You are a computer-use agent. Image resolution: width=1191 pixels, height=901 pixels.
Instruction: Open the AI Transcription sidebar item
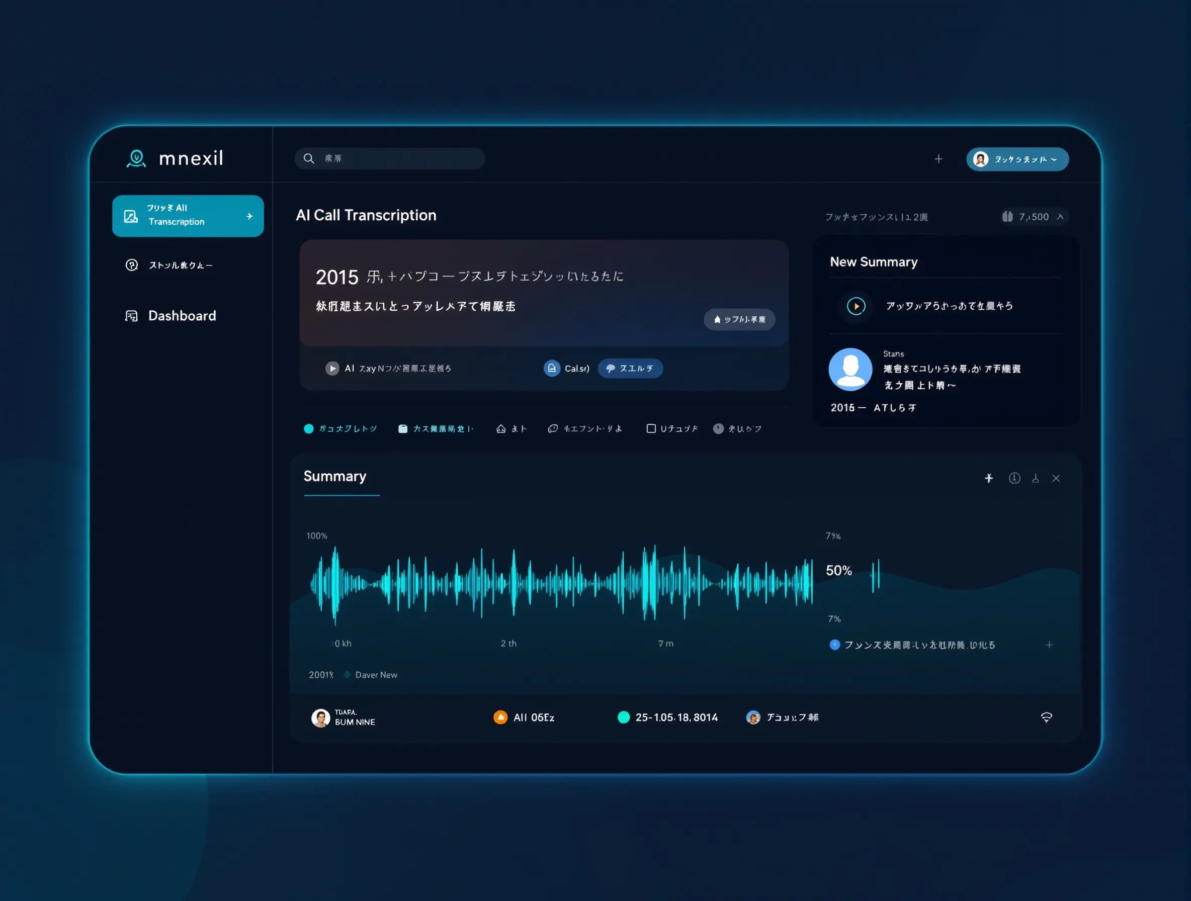188,216
